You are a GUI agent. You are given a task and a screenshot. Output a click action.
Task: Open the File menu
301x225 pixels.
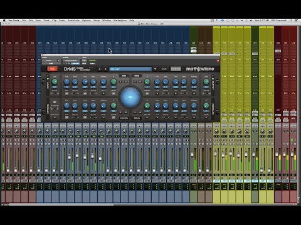24,21
